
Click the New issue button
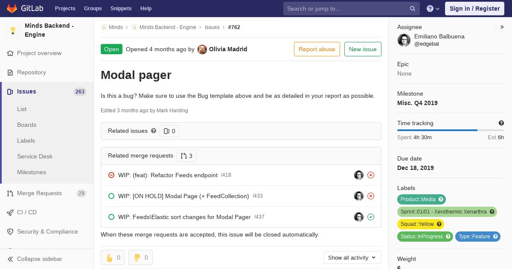[363, 49]
